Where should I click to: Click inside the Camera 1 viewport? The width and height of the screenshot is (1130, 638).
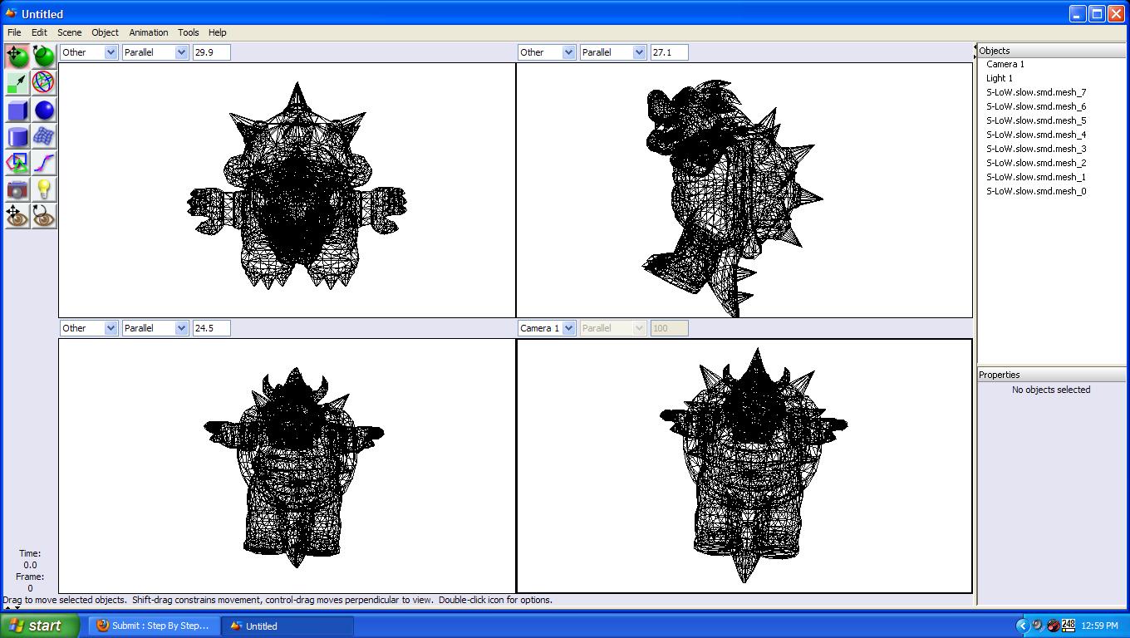click(x=744, y=466)
